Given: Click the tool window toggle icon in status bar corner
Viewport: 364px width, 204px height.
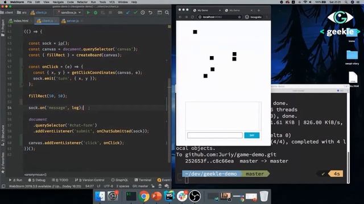Looking at the screenshot, I should [x=3, y=186].
